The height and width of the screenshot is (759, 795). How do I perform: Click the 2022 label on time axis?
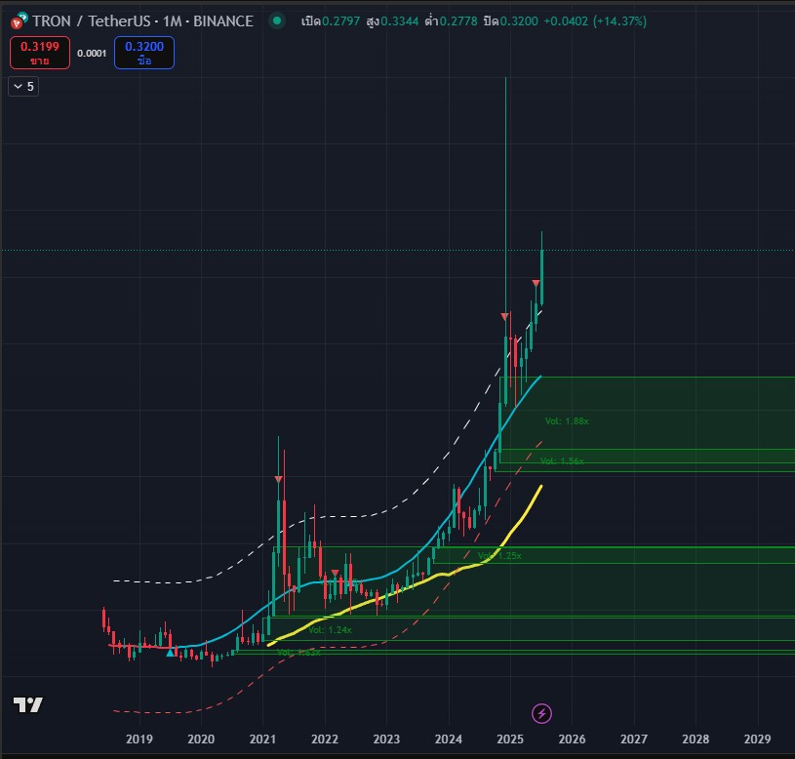[x=325, y=739]
